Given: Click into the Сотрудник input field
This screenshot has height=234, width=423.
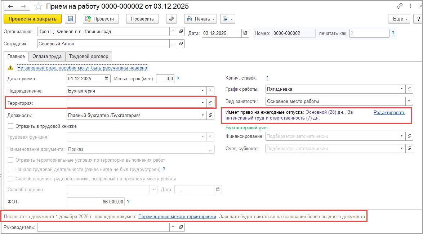Looking at the screenshot, I should [103, 44].
